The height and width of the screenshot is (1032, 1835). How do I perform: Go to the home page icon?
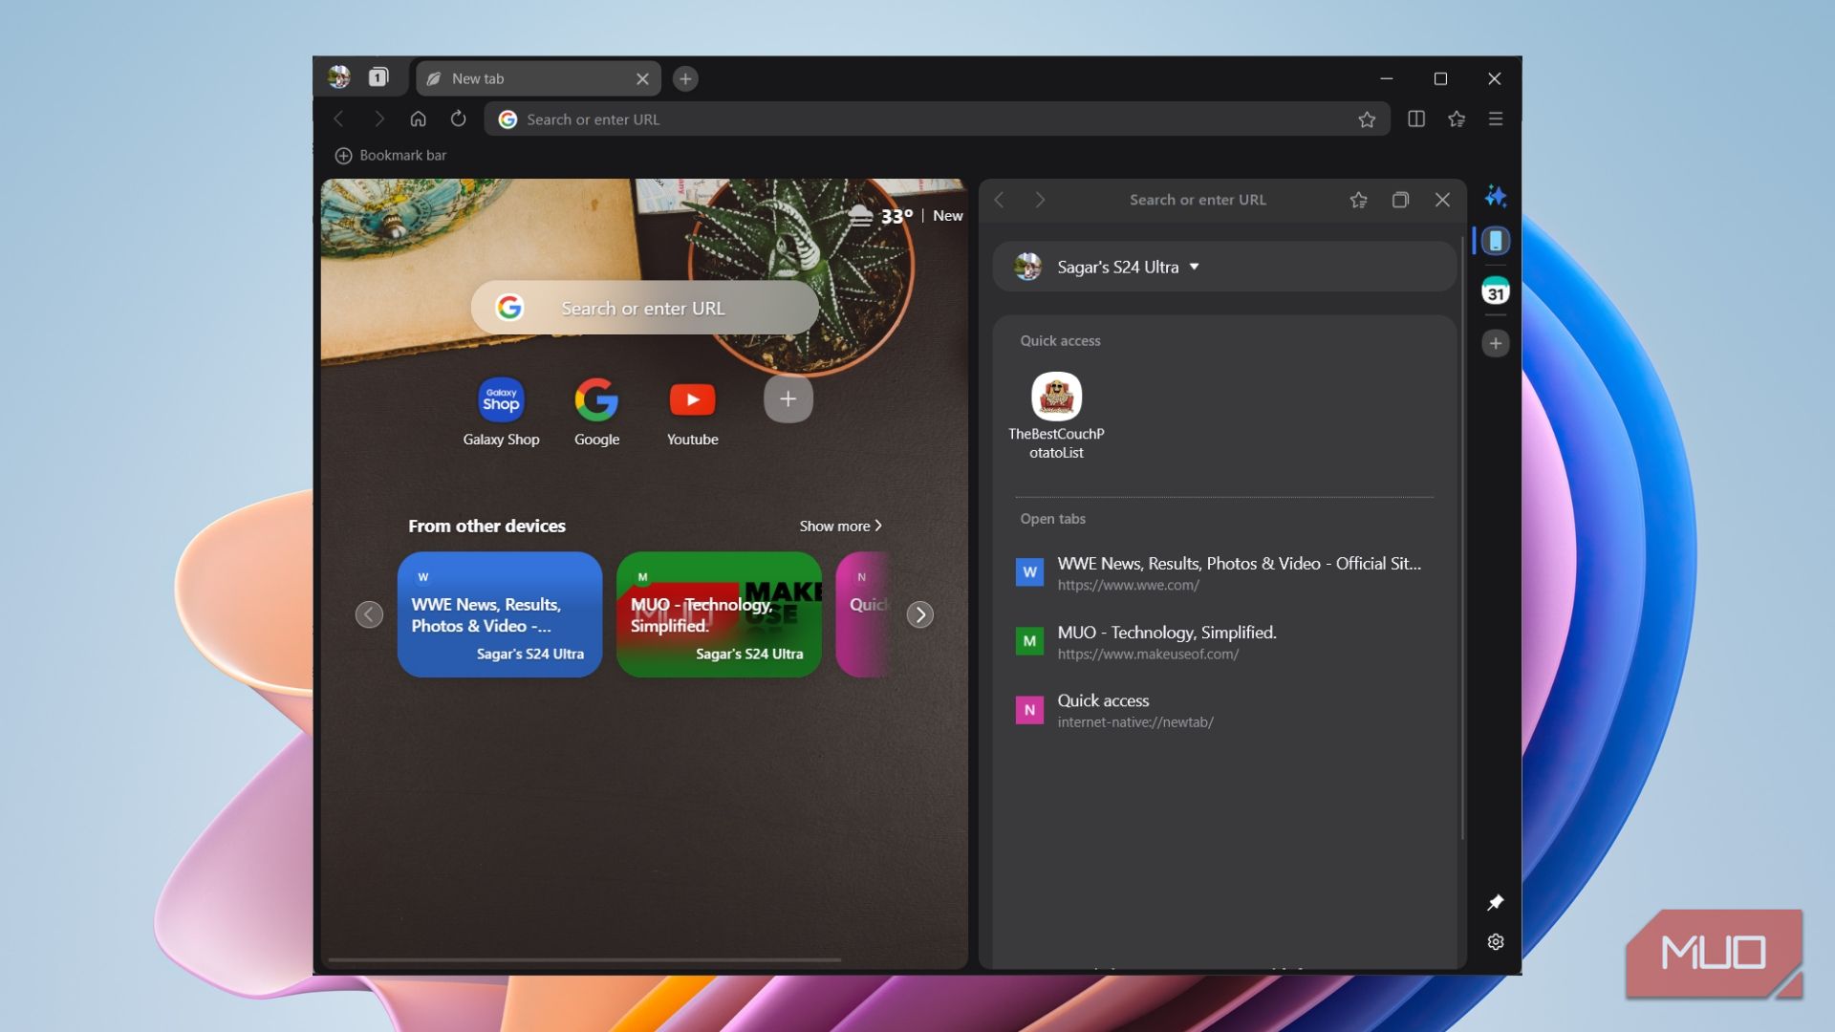click(x=418, y=119)
